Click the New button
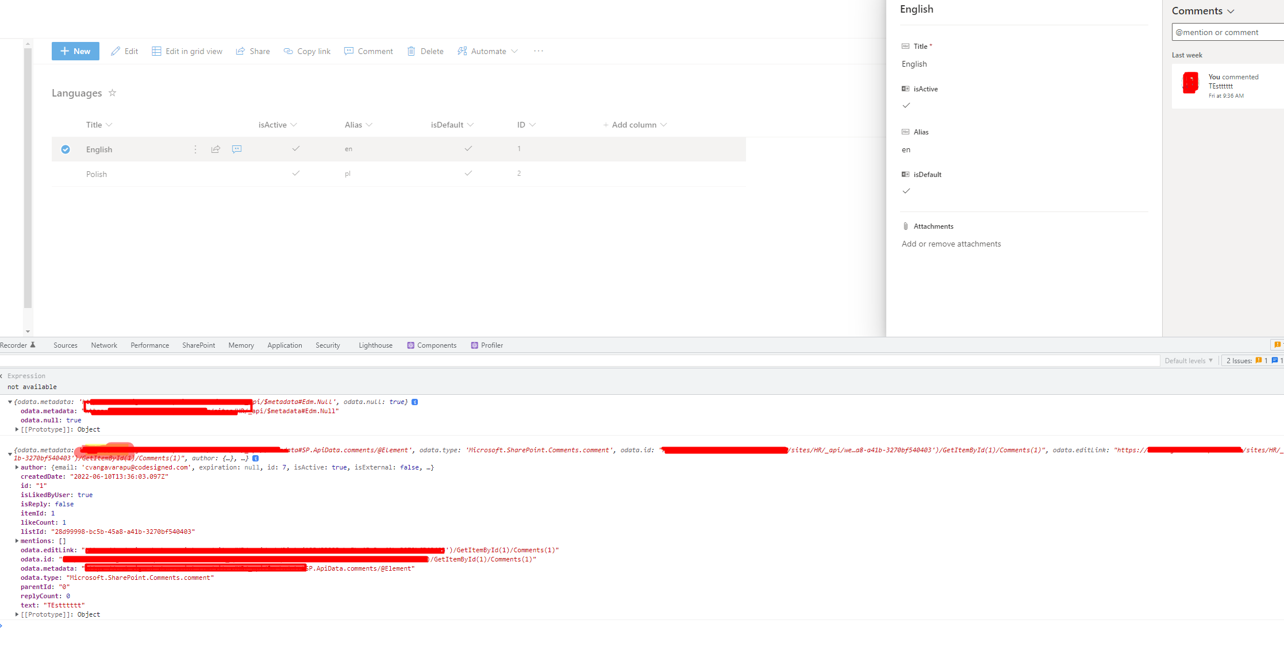Image resolution: width=1284 pixels, height=658 pixels. pyautogui.click(x=75, y=51)
